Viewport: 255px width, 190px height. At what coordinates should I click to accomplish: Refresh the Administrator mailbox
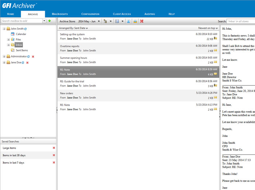tap(28, 57)
